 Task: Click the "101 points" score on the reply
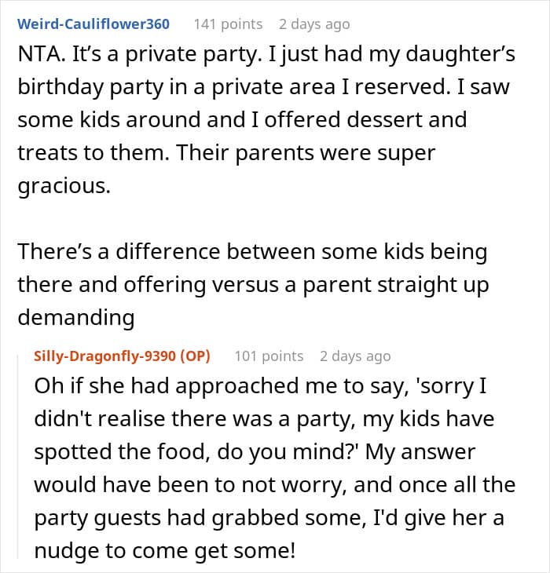pos(269,356)
